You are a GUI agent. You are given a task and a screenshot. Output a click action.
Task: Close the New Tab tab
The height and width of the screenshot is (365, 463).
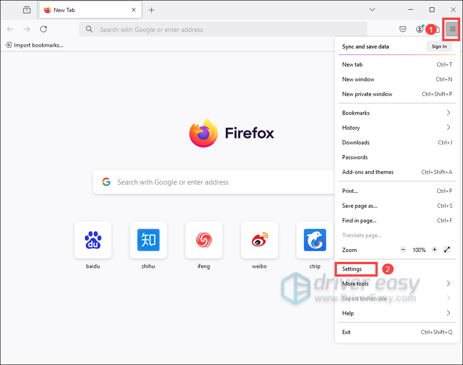(134, 10)
